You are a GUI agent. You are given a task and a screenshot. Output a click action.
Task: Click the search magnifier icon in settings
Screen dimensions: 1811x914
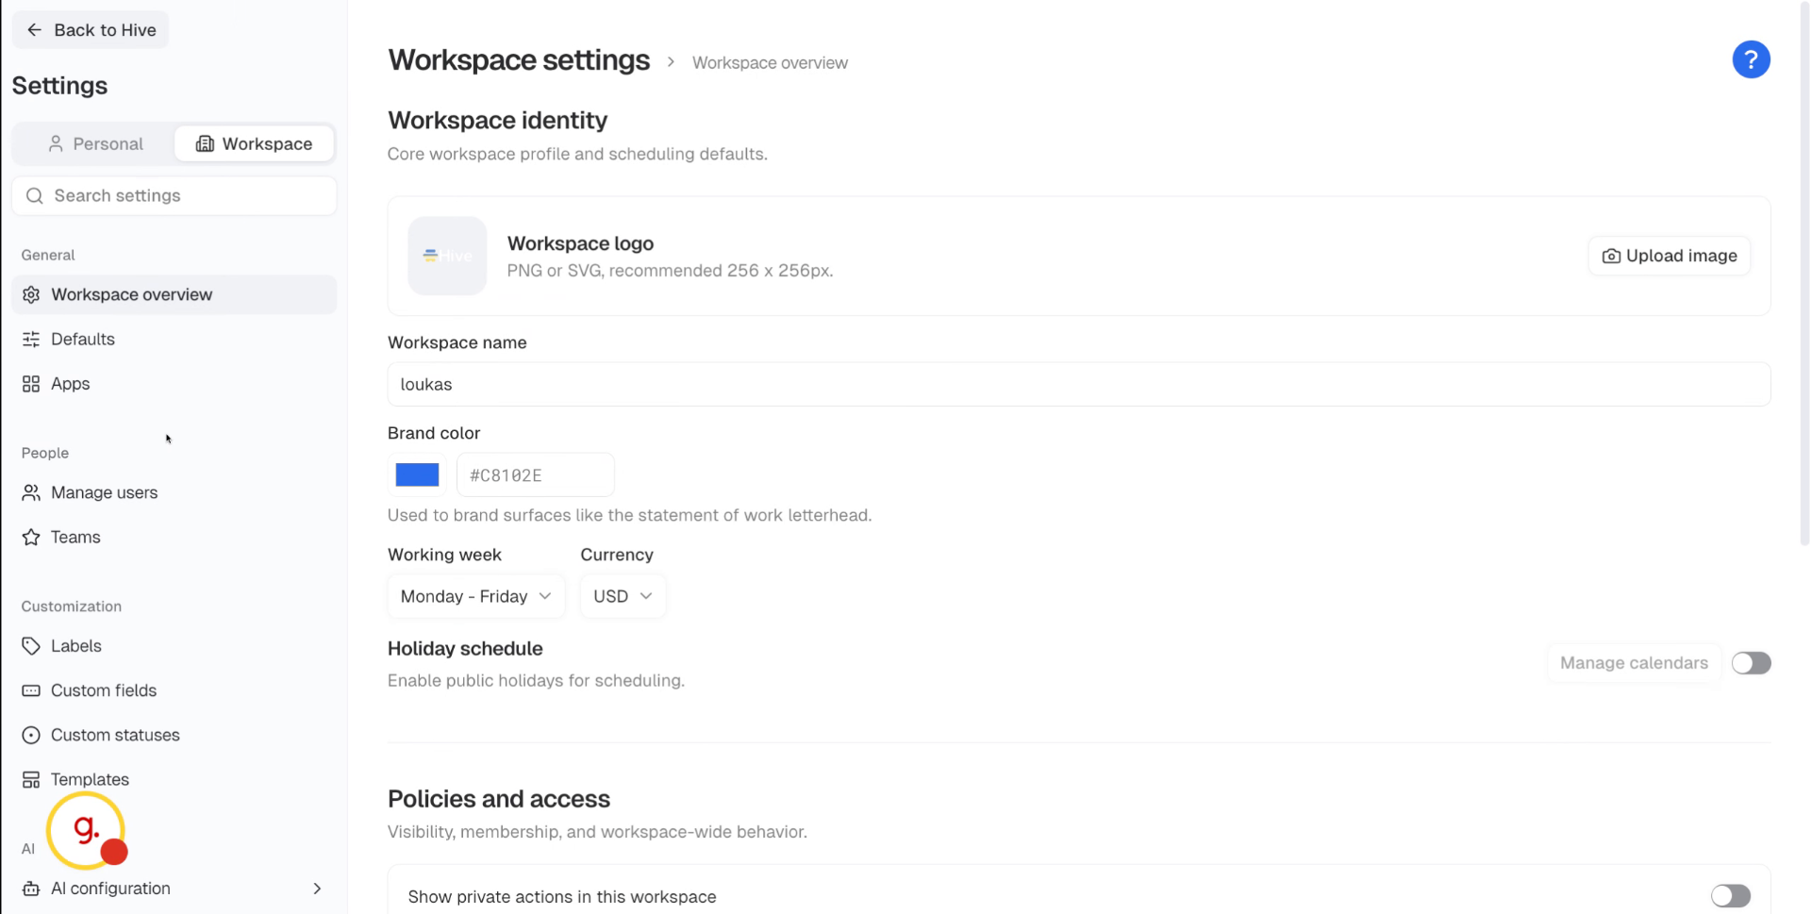tap(35, 196)
